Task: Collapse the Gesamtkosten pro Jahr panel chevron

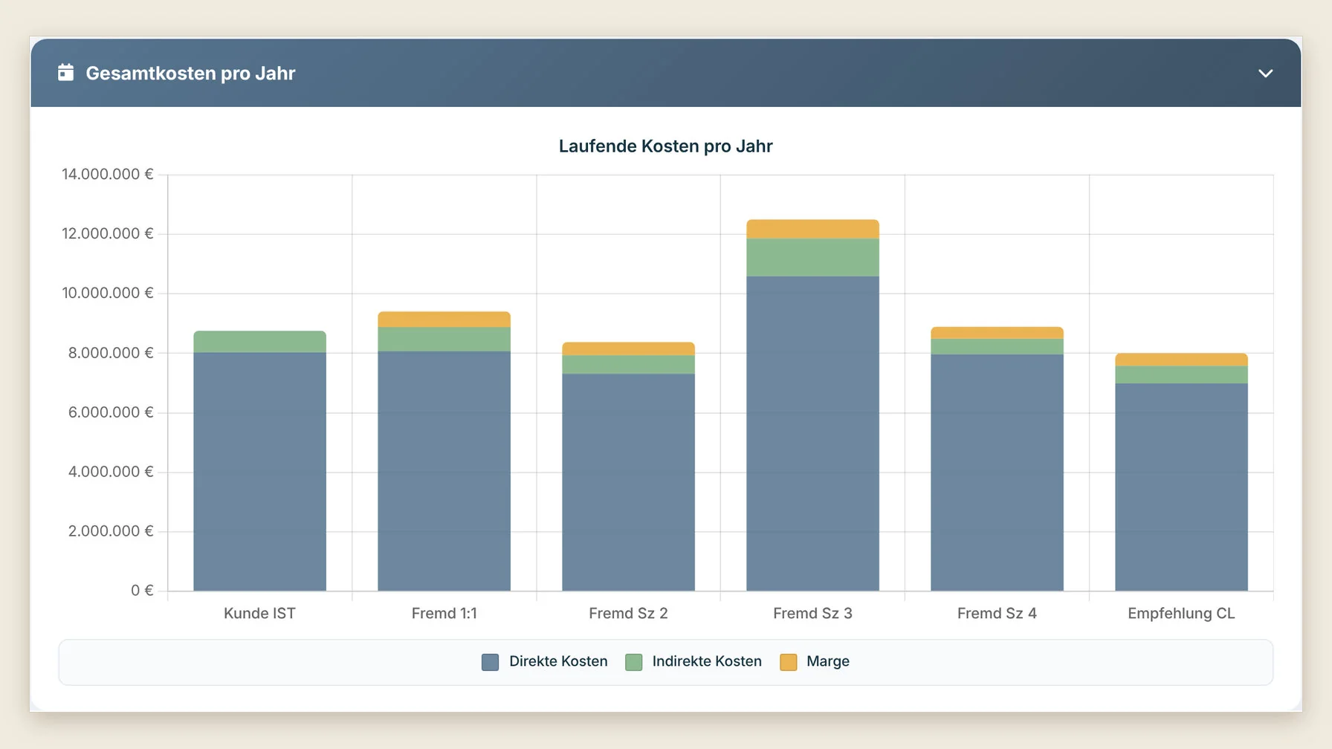Action: tap(1265, 73)
